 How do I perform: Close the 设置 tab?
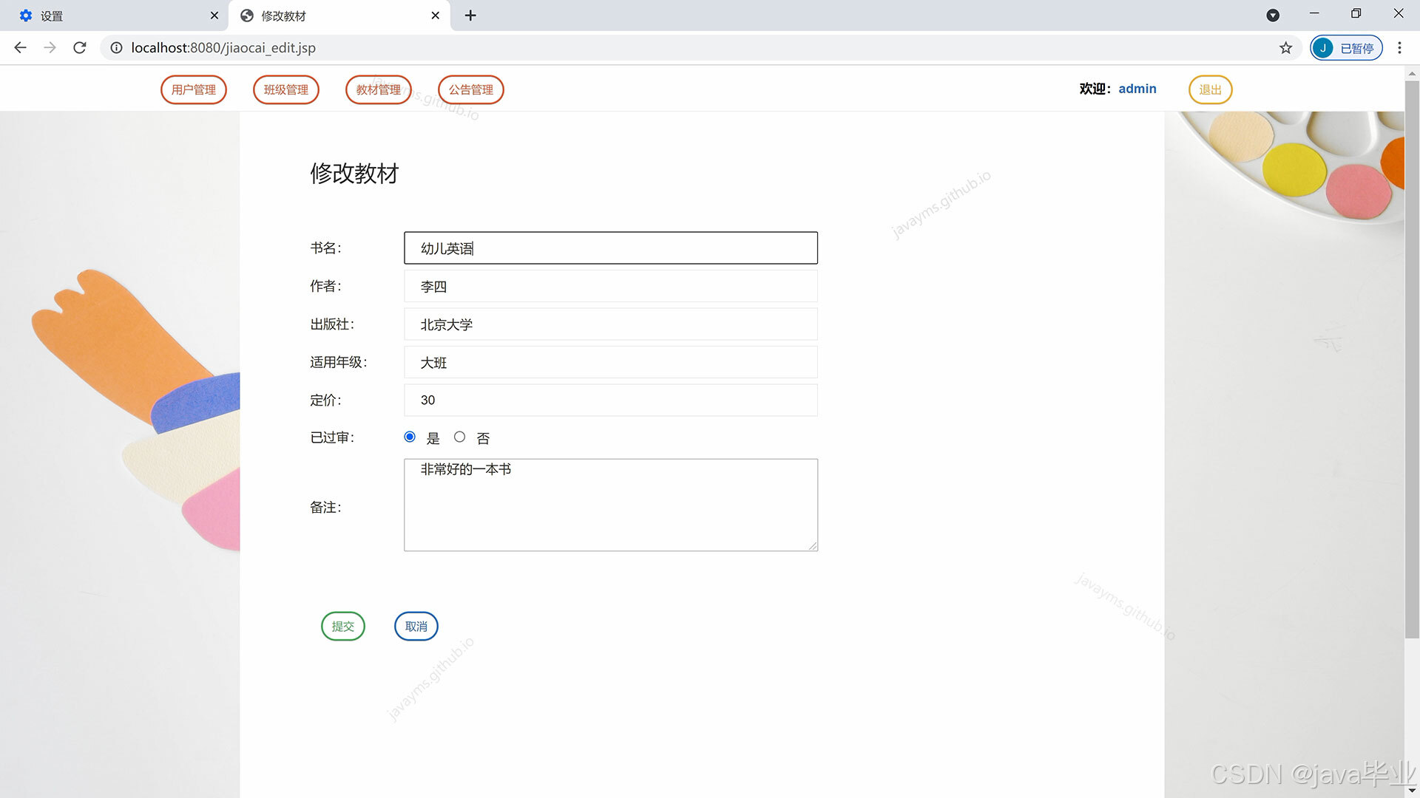(214, 16)
